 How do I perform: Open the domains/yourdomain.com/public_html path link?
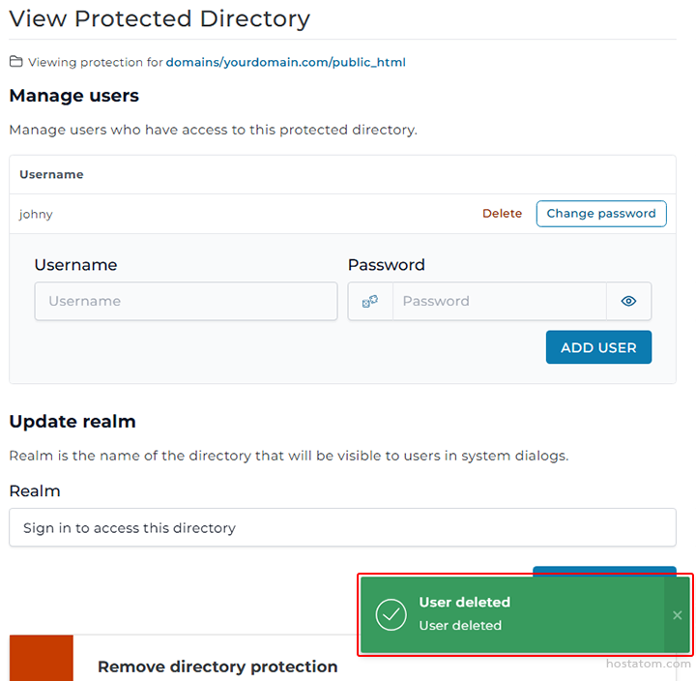[x=285, y=62]
